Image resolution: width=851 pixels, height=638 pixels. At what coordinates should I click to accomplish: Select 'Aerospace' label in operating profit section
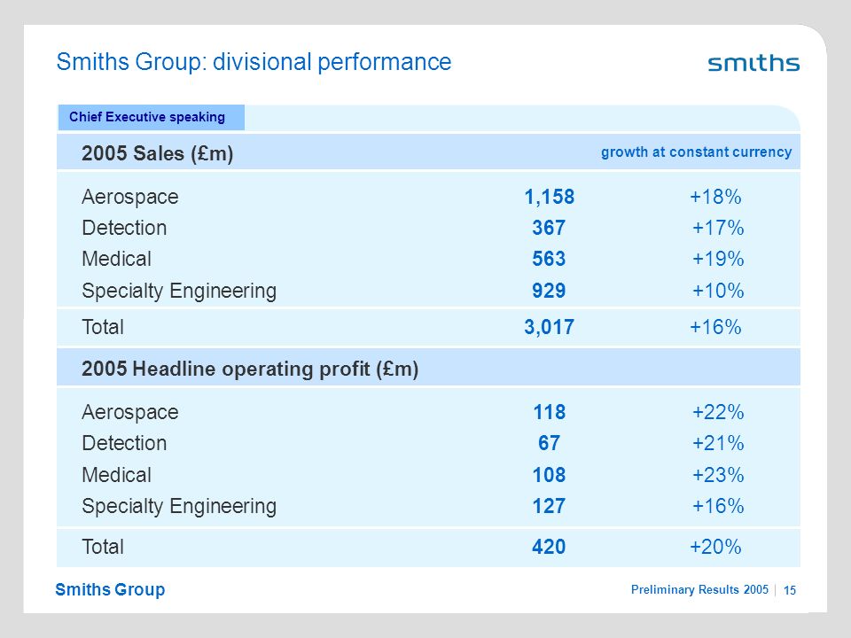(130, 412)
